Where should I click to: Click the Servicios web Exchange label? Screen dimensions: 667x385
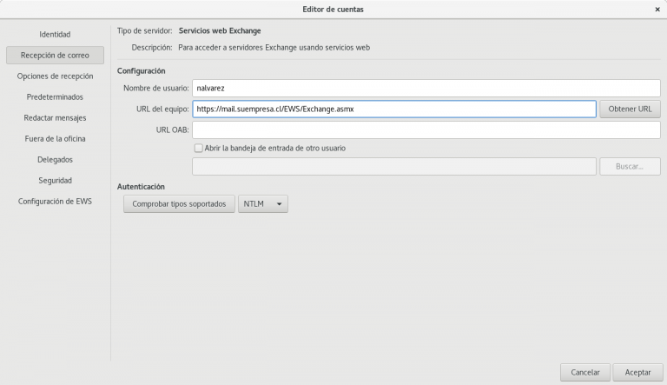(220, 30)
